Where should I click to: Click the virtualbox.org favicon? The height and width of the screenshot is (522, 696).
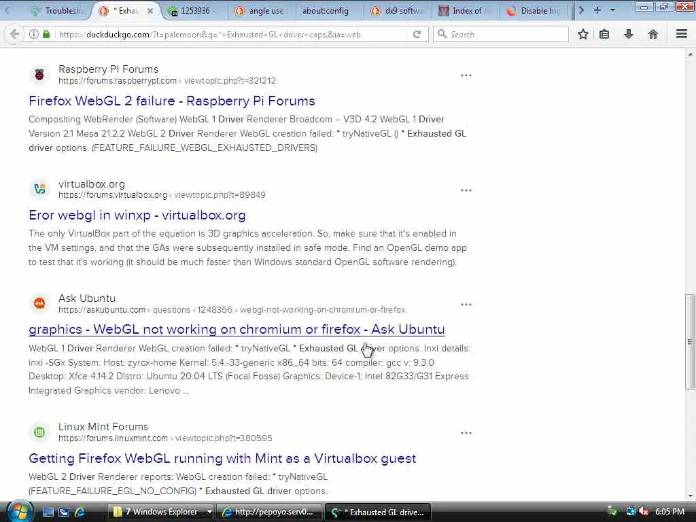[x=39, y=189]
